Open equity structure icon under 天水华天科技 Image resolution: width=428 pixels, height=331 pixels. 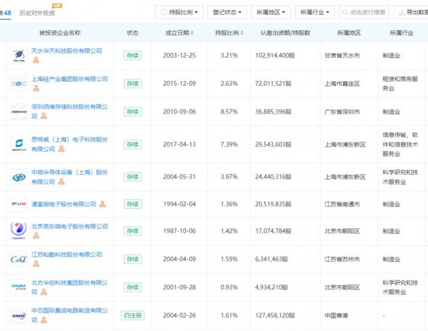coord(36,61)
